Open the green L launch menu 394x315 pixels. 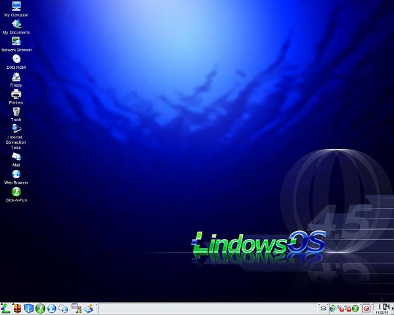pyautogui.click(x=5, y=308)
